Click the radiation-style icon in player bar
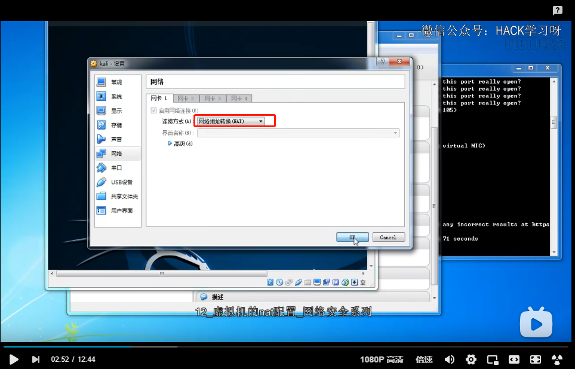The height and width of the screenshot is (369, 575). click(x=557, y=359)
